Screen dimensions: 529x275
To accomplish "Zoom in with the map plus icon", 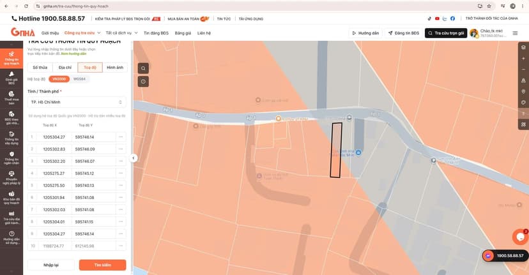I will 523,58.
